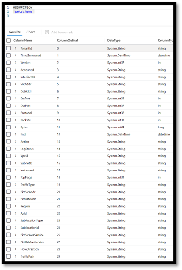Click the Add bookmark icon
The image size is (182, 270).
pos(47,32)
